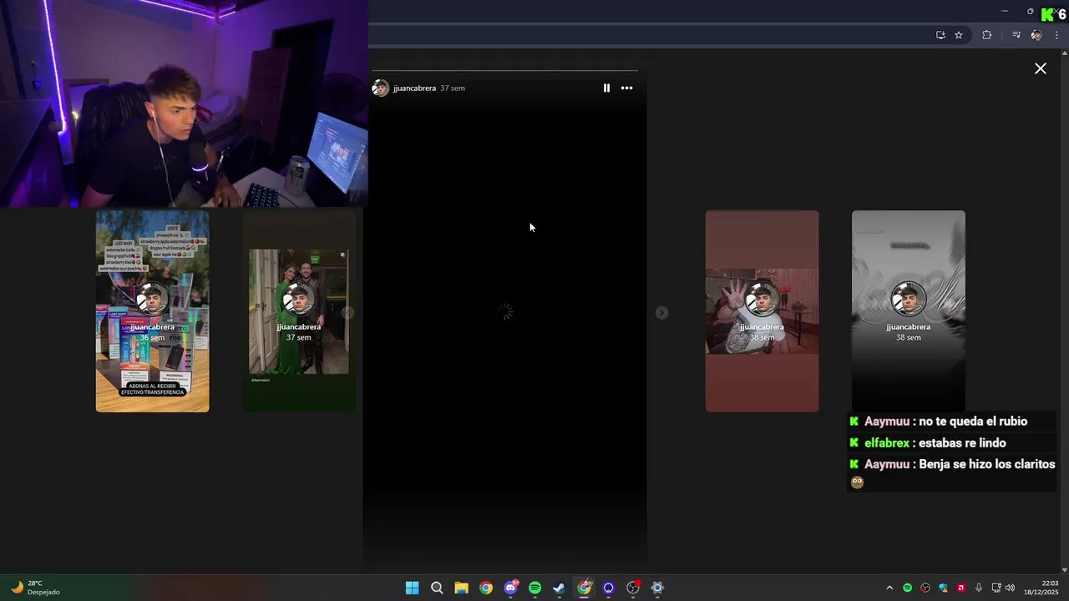1069x601 pixels.
Task: Open File Explorer from the taskbar
Action: point(461,588)
